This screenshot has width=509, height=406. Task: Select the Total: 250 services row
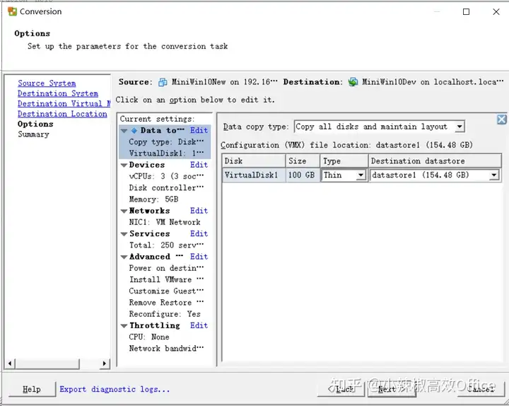pos(166,245)
